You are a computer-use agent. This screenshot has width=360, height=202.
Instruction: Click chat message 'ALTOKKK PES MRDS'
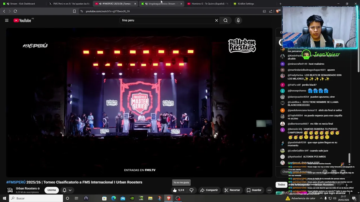click(314, 157)
